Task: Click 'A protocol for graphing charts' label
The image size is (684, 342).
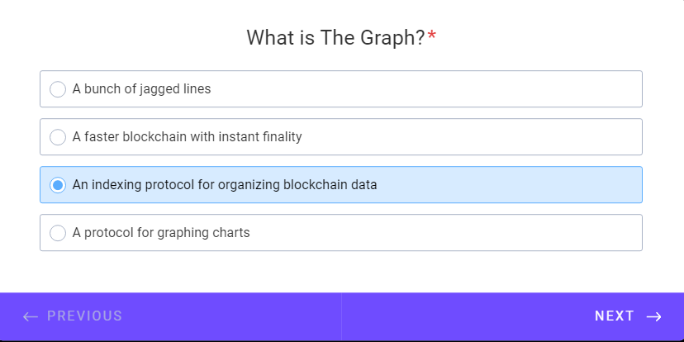Action: click(x=161, y=233)
